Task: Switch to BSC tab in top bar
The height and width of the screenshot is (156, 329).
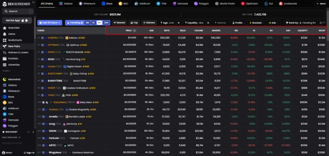Action: pos(123,3)
